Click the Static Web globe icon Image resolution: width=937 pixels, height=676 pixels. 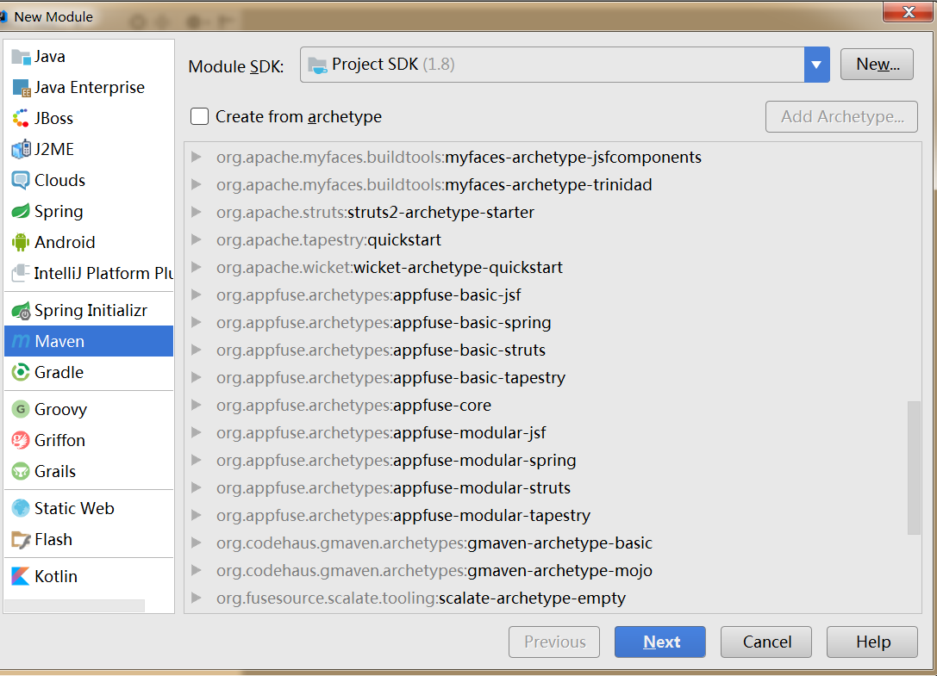21,508
